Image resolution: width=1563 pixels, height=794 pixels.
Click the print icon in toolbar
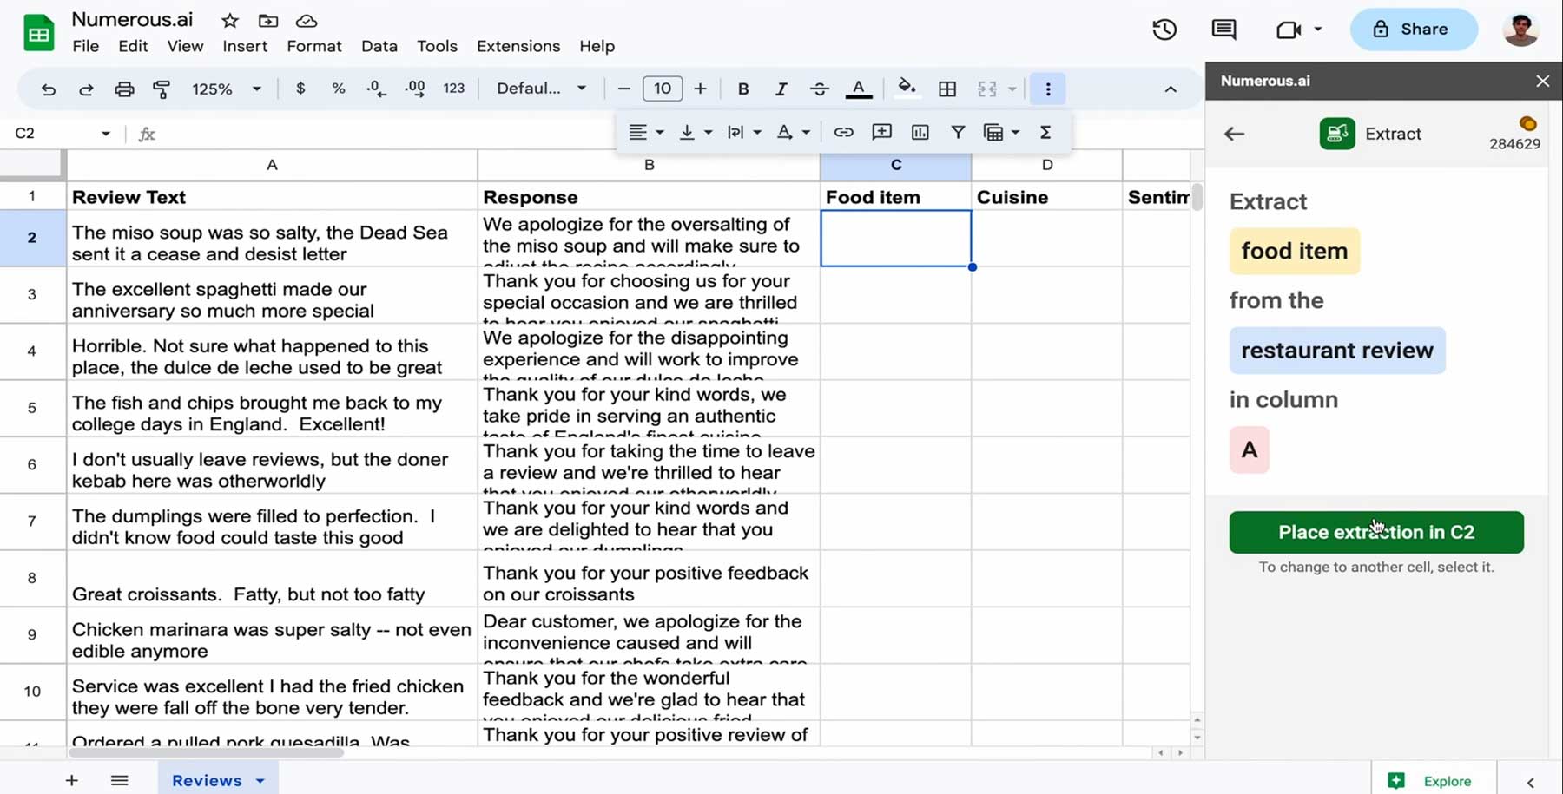click(x=124, y=89)
